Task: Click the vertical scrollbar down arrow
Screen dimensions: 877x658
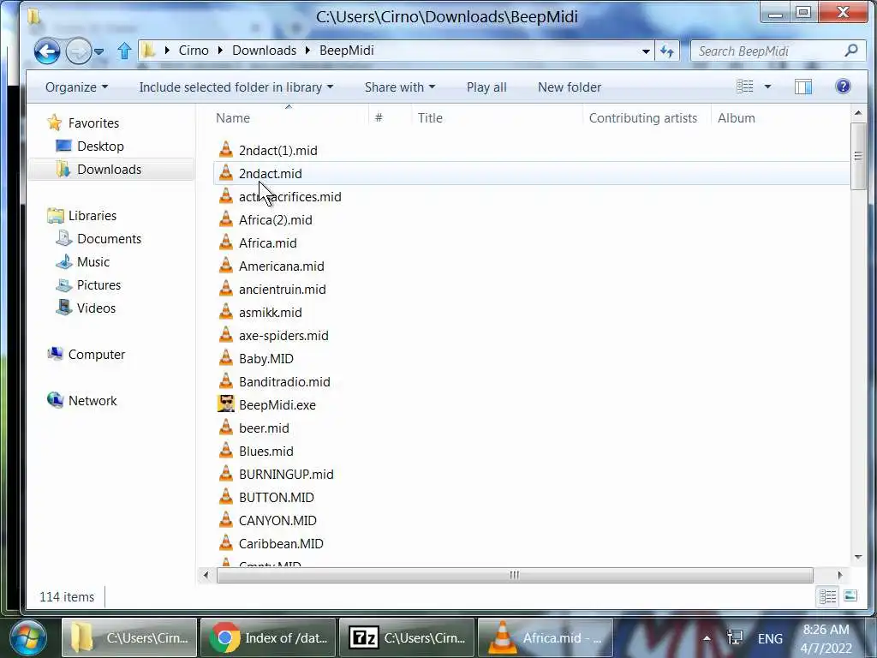Action: (x=858, y=557)
